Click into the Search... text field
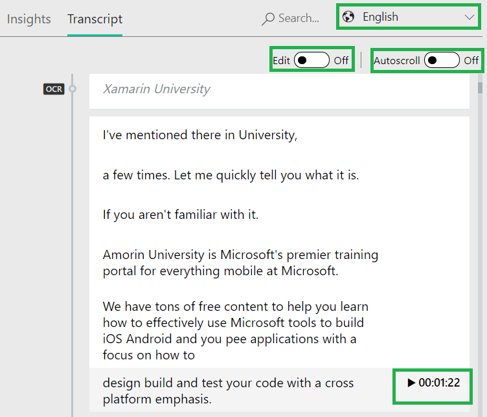Screen dimensions: 487x417 coord(299,19)
